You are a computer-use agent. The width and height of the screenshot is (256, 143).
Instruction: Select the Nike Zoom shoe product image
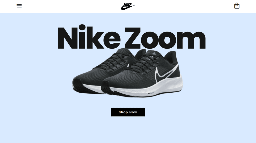pos(128,73)
